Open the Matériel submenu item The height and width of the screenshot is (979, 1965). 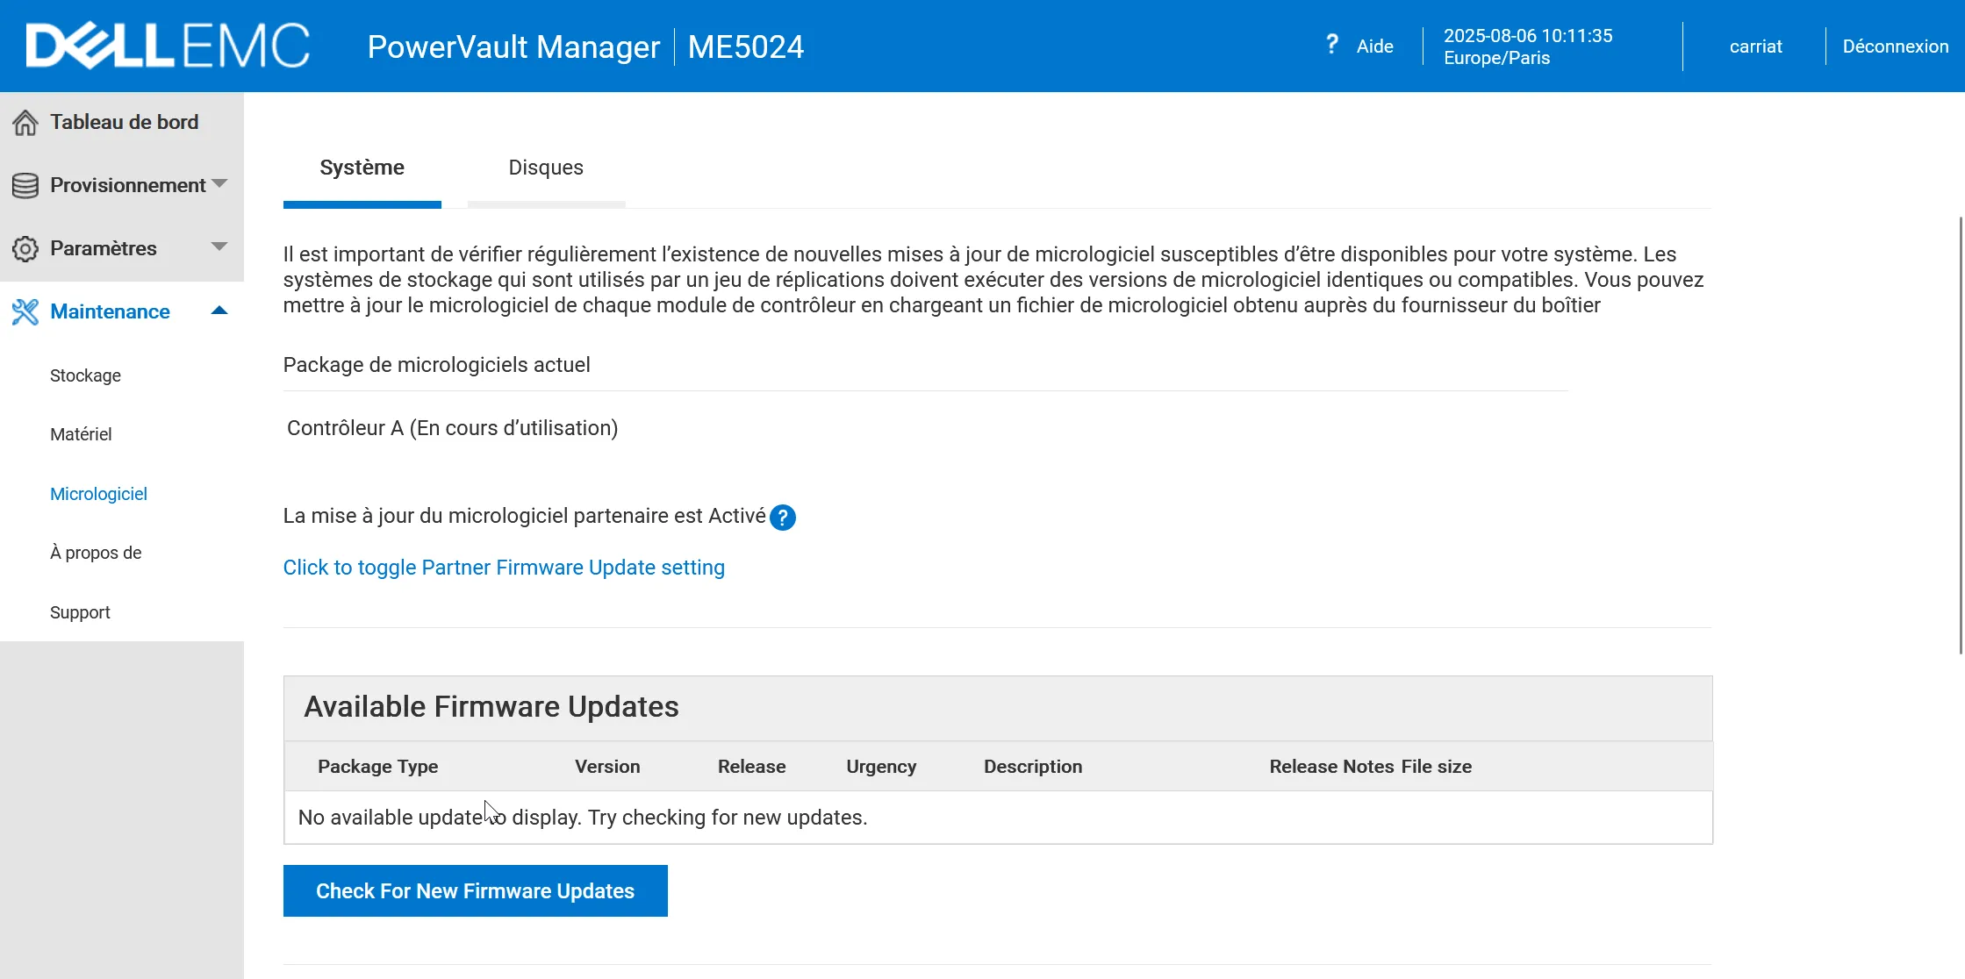(x=81, y=434)
